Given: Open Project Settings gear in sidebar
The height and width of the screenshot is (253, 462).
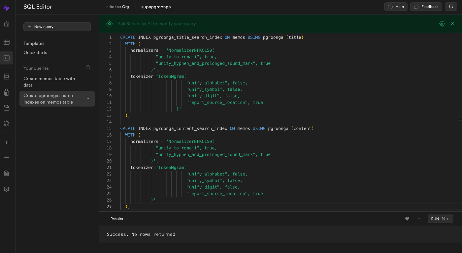Looking at the screenshot, I should (7, 189).
